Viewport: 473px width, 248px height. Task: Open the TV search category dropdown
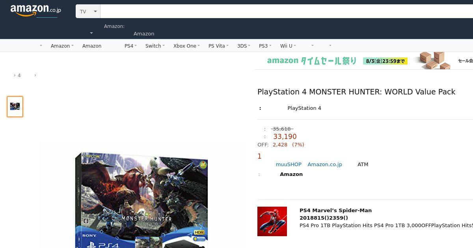point(88,11)
